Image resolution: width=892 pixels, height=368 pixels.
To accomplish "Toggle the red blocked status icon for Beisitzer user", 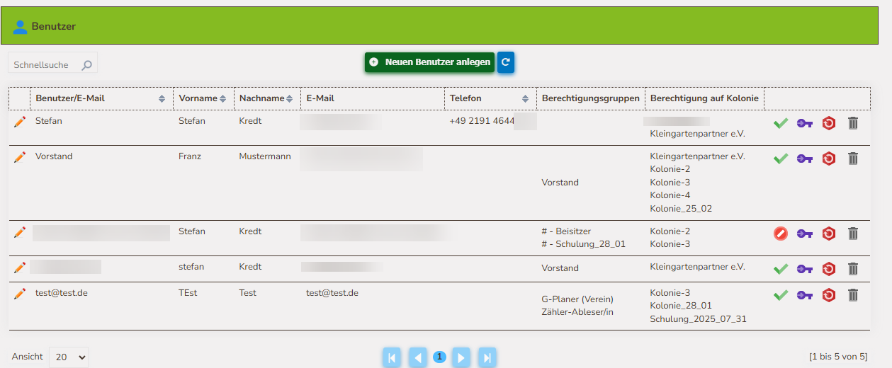I will coord(781,234).
